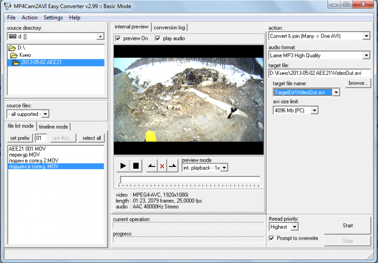This screenshot has height=263, width=378.
Task: Uncheck Prompt to overwrite
Action: [x=271, y=238]
